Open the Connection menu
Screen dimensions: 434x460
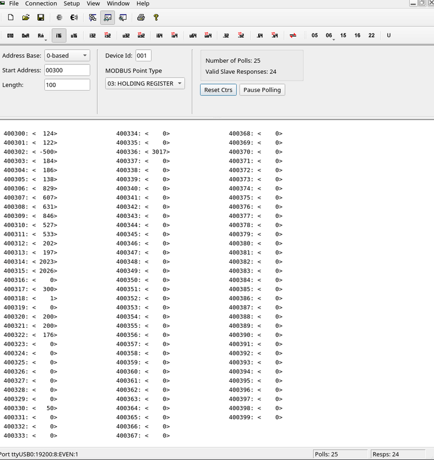pyautogui.click(x=41, y=3)
